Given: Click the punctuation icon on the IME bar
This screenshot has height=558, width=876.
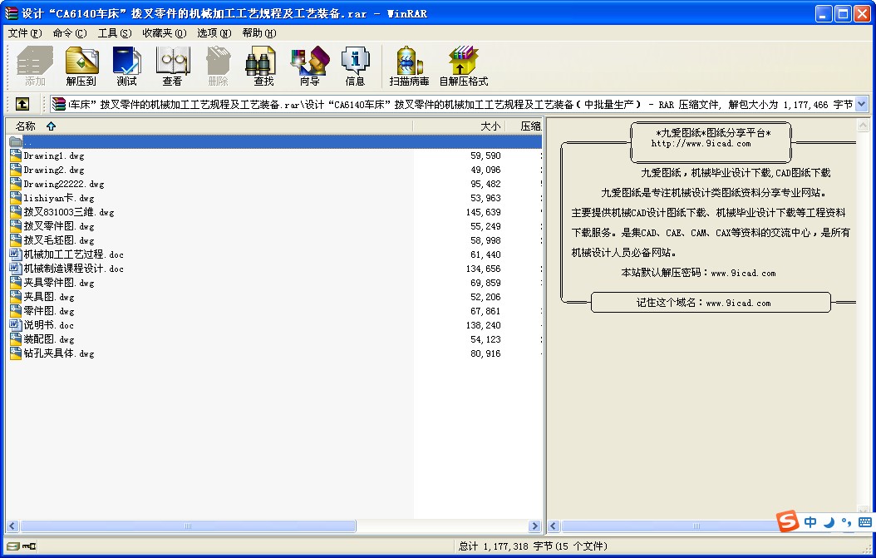Looking at the screenshot, I should [x=846, y=522].
